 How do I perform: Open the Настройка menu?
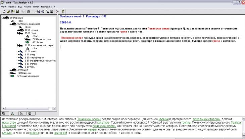pyautogui.click(x=46, y=7)
